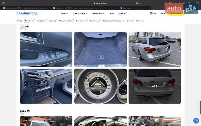
Task: Go back with the browser back arrow
Action: pos(11,3)
